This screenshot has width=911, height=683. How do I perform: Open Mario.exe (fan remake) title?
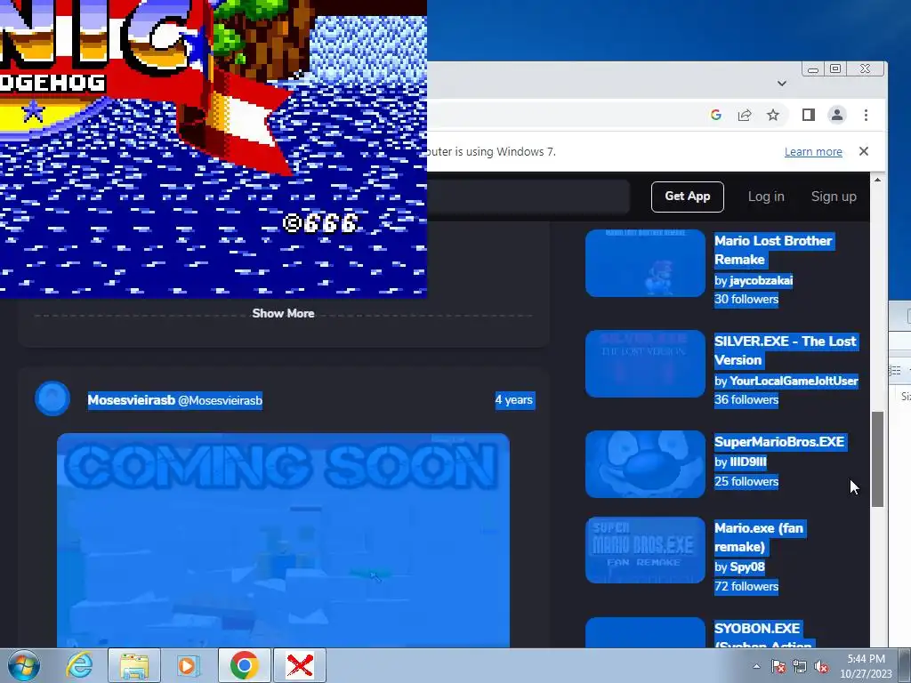[x=760, y=537]
